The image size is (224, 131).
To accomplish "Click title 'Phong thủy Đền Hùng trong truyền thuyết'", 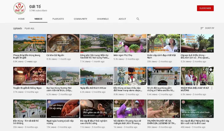I will click(x=27, y=56).
